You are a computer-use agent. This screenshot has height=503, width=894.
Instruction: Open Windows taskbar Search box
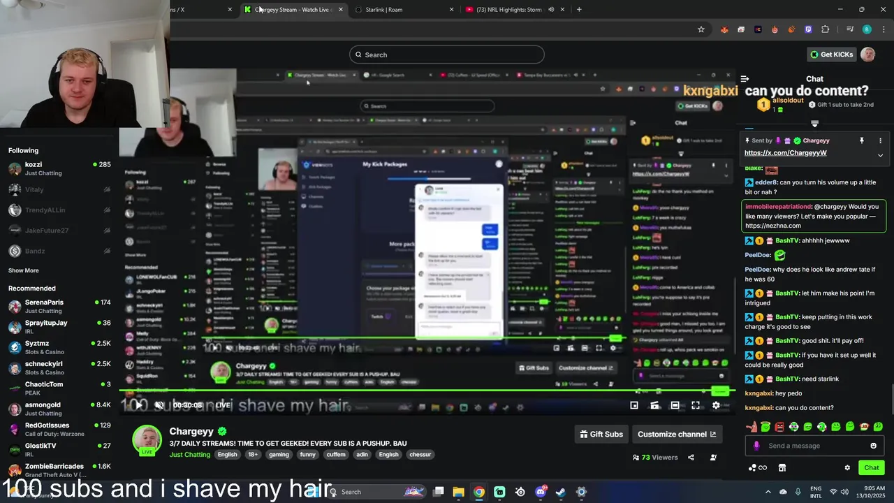[377, 492]
